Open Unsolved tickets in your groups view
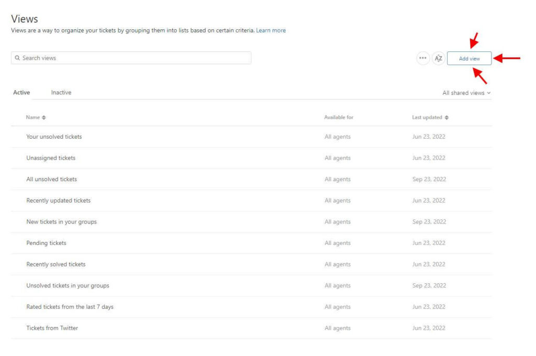The image size is (536, 356). [68, 285]
